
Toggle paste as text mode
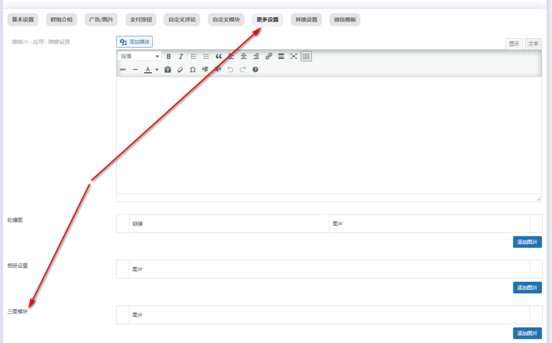coord(168,69)
